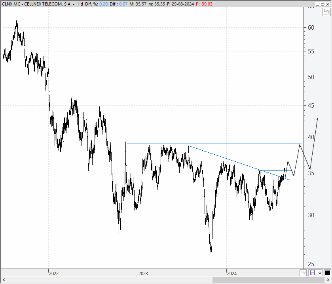Click the Dif.: 0,07 value in header

[x=119, y=4]
